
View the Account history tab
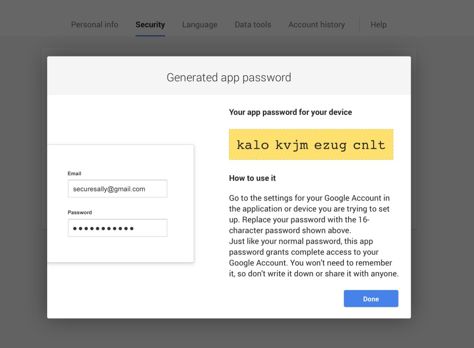pyautogui.click(x=317, y=25)
